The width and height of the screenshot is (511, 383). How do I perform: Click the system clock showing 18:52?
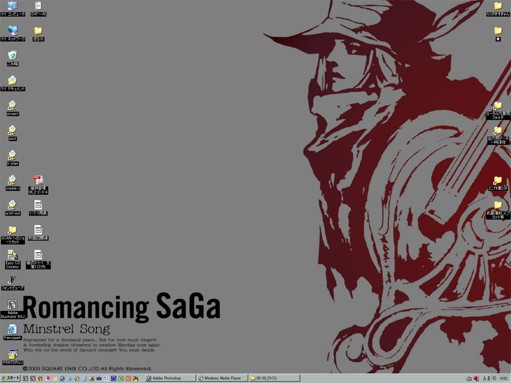tap(503, 378)
